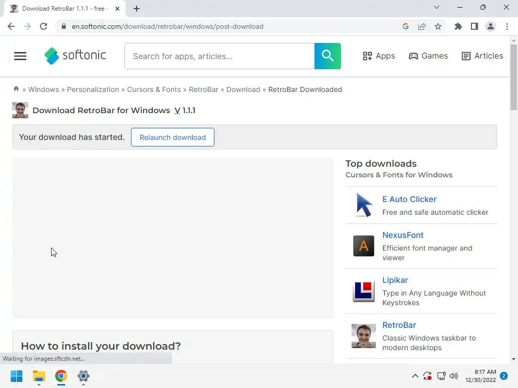518x388 pixels.
Task: Open the Games section
Action: (x=428, y=56)
